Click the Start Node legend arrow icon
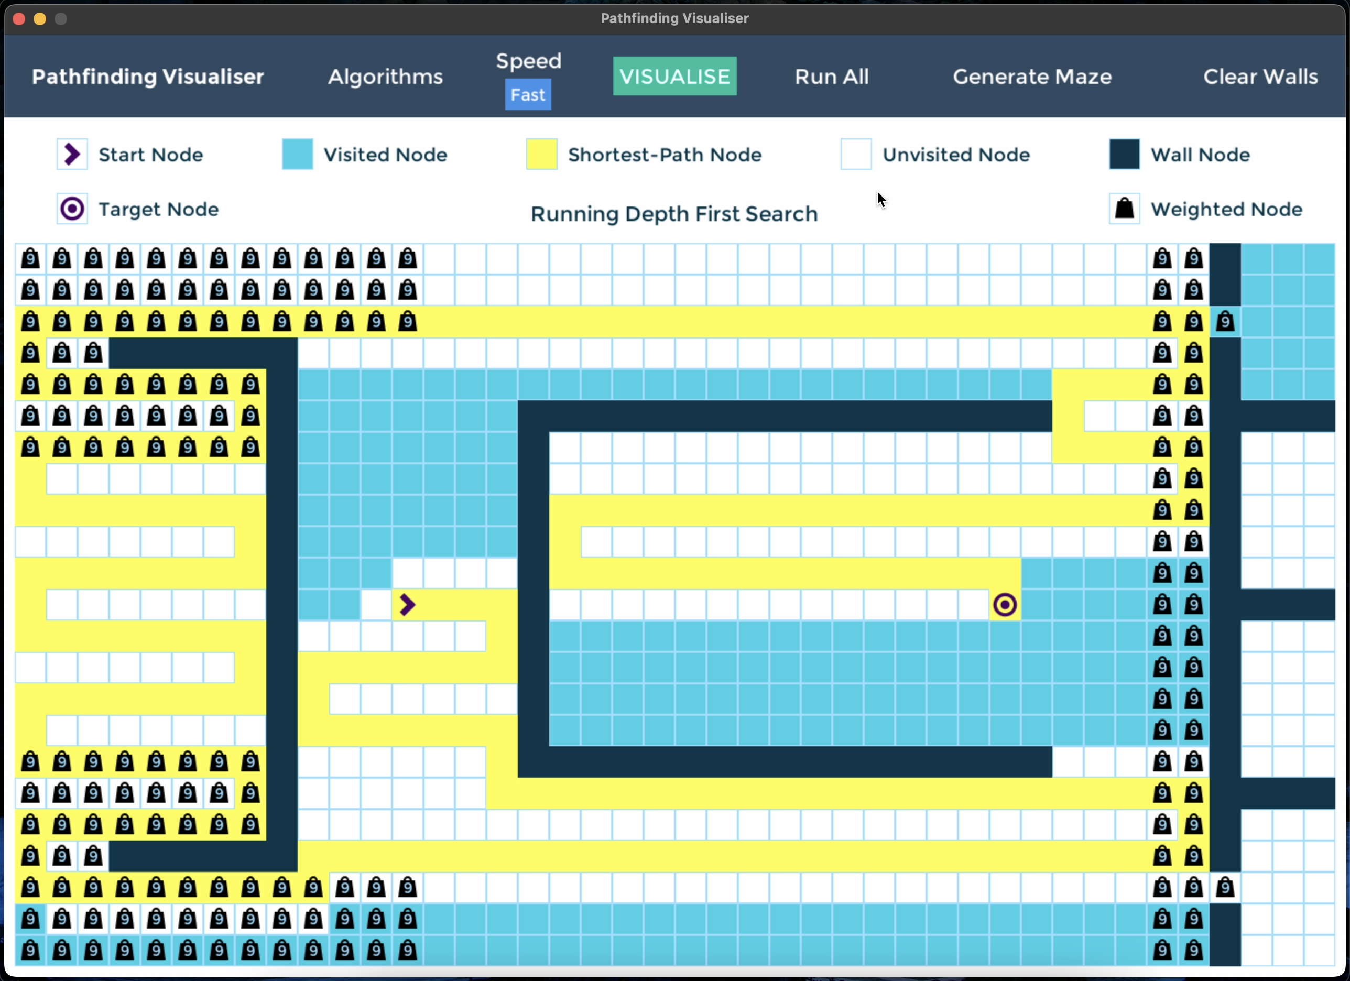1350x981 pixels. tap(72, 155)
